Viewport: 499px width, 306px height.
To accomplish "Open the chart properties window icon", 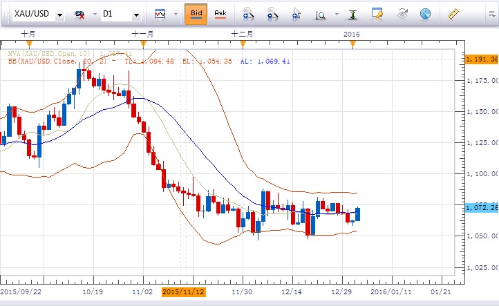I will pyautogui.click(x=377, y=15).
